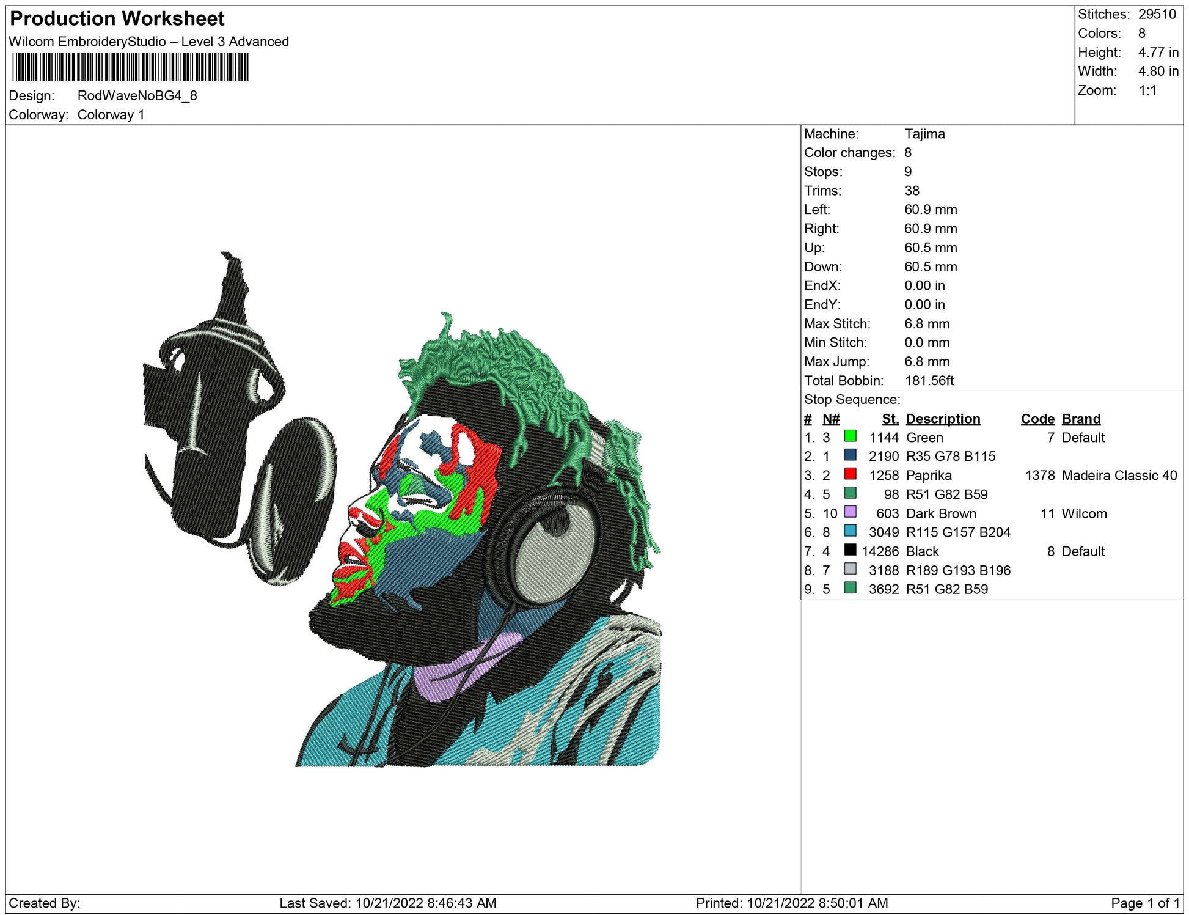1189x915 pixels.
Task: Click the Brand column header
Action: (x=1081, y=419)
